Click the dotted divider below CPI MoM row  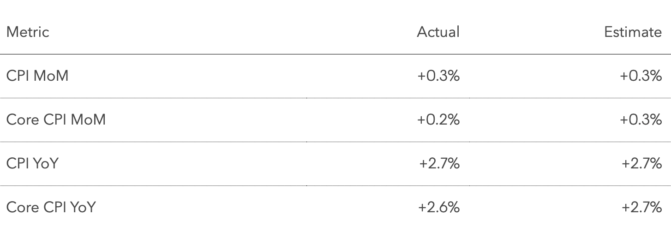[x=335, y=98]
